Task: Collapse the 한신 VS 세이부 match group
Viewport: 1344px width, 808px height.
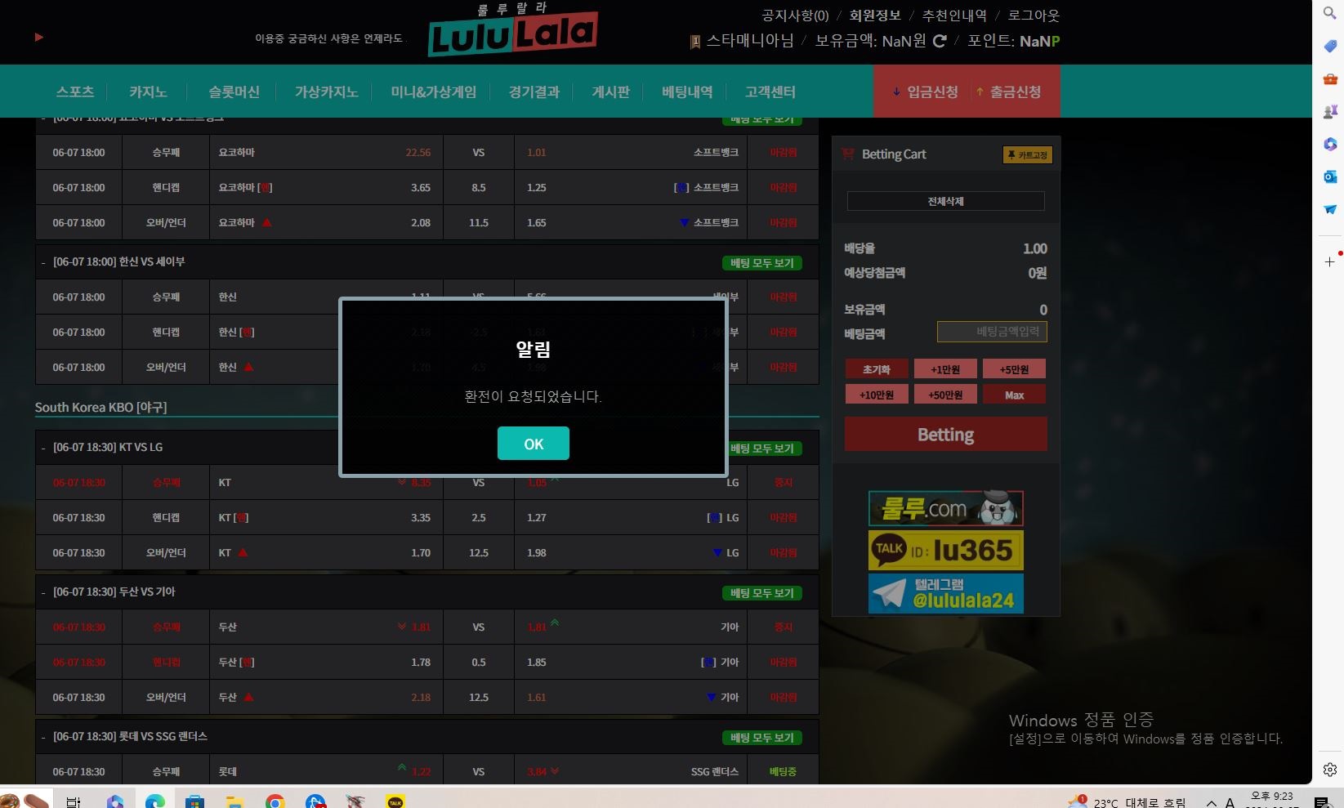Action: [43, 262]
